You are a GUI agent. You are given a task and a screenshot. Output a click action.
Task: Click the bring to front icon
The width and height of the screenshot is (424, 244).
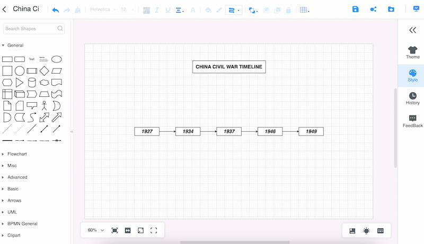[x=267, y=10]
